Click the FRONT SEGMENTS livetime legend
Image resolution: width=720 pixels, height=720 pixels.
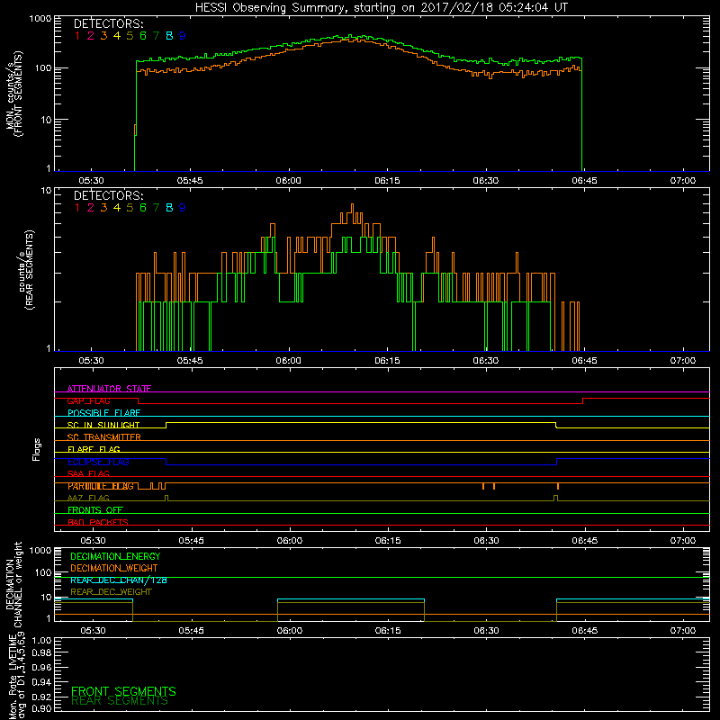coord(123,691)
